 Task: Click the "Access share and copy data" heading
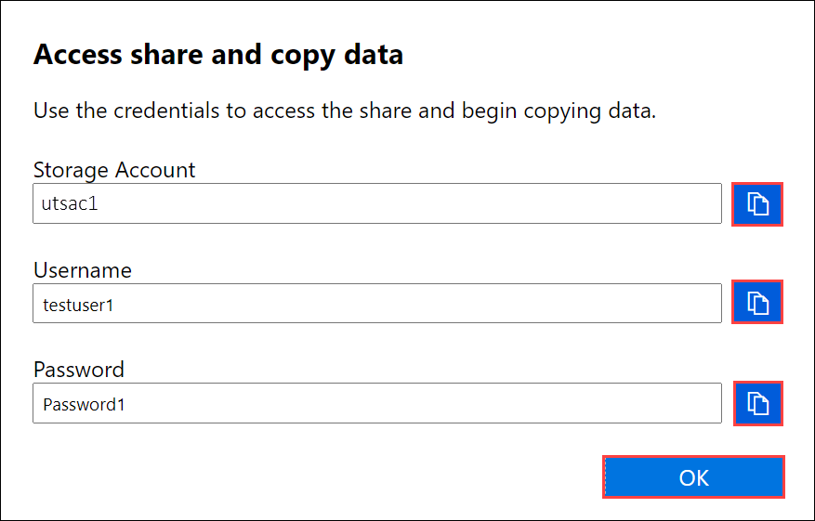tap(218, 55)
